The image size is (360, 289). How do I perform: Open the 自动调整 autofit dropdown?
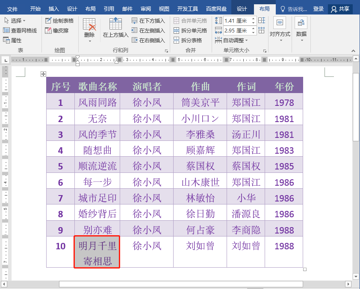(x=231, y=40)
